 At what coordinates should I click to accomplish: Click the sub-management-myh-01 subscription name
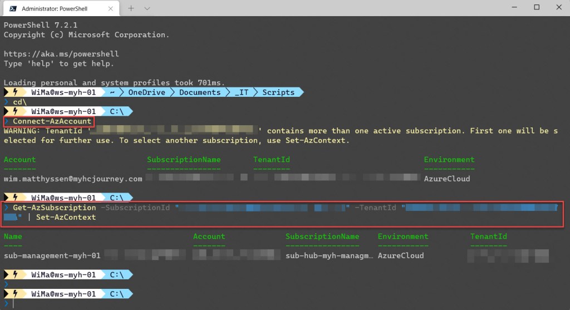[x=52, y=255]
